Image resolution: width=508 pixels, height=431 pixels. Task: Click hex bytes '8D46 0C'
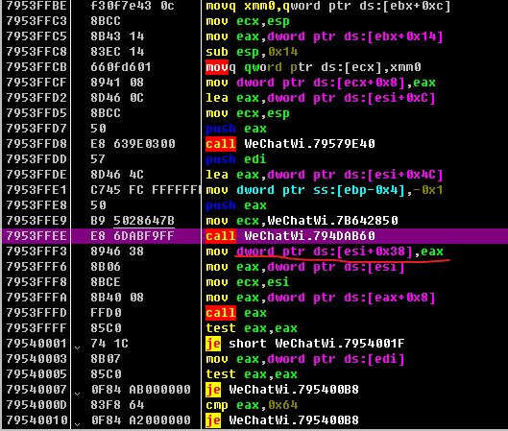117,98
